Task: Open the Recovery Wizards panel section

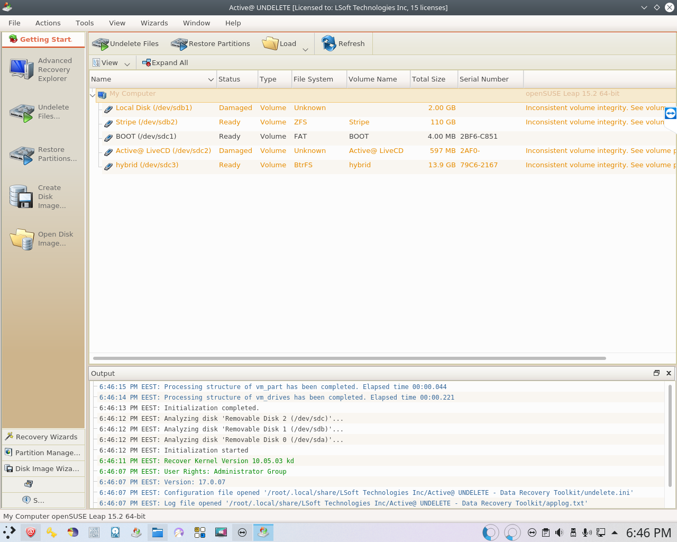Action: pos(43,437)
